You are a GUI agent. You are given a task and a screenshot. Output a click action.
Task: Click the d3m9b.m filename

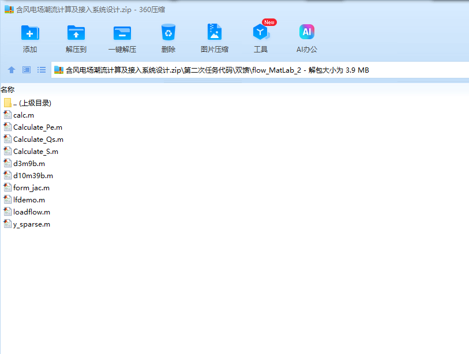[x=29, y=164]
